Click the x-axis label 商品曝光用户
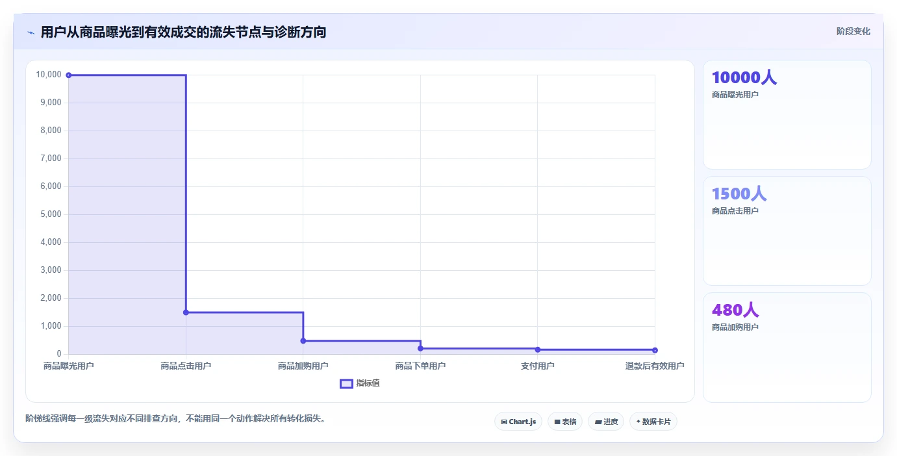 point(69,366)
